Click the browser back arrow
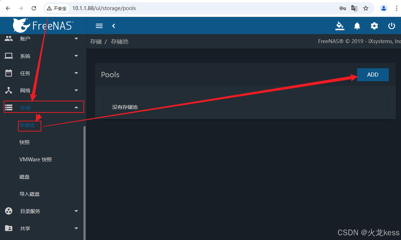This screenshot has height=240, width=401. point(8,8)
